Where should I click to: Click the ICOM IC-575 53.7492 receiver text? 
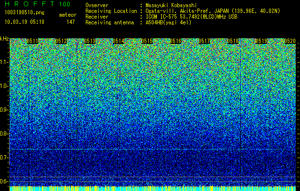191,17
